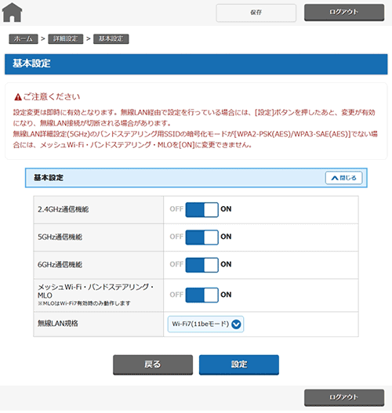Click the 5GHz通信機能 label
This screenshot has height=413, width=392.
coord(60,237)
